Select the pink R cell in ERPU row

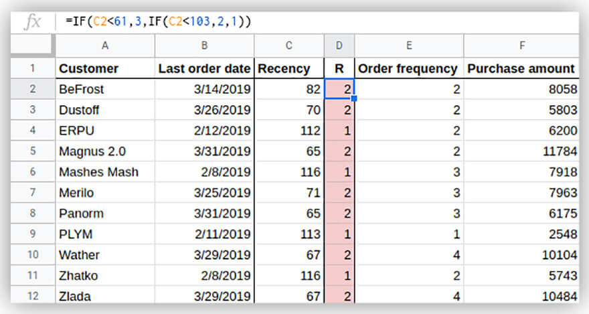339,131
